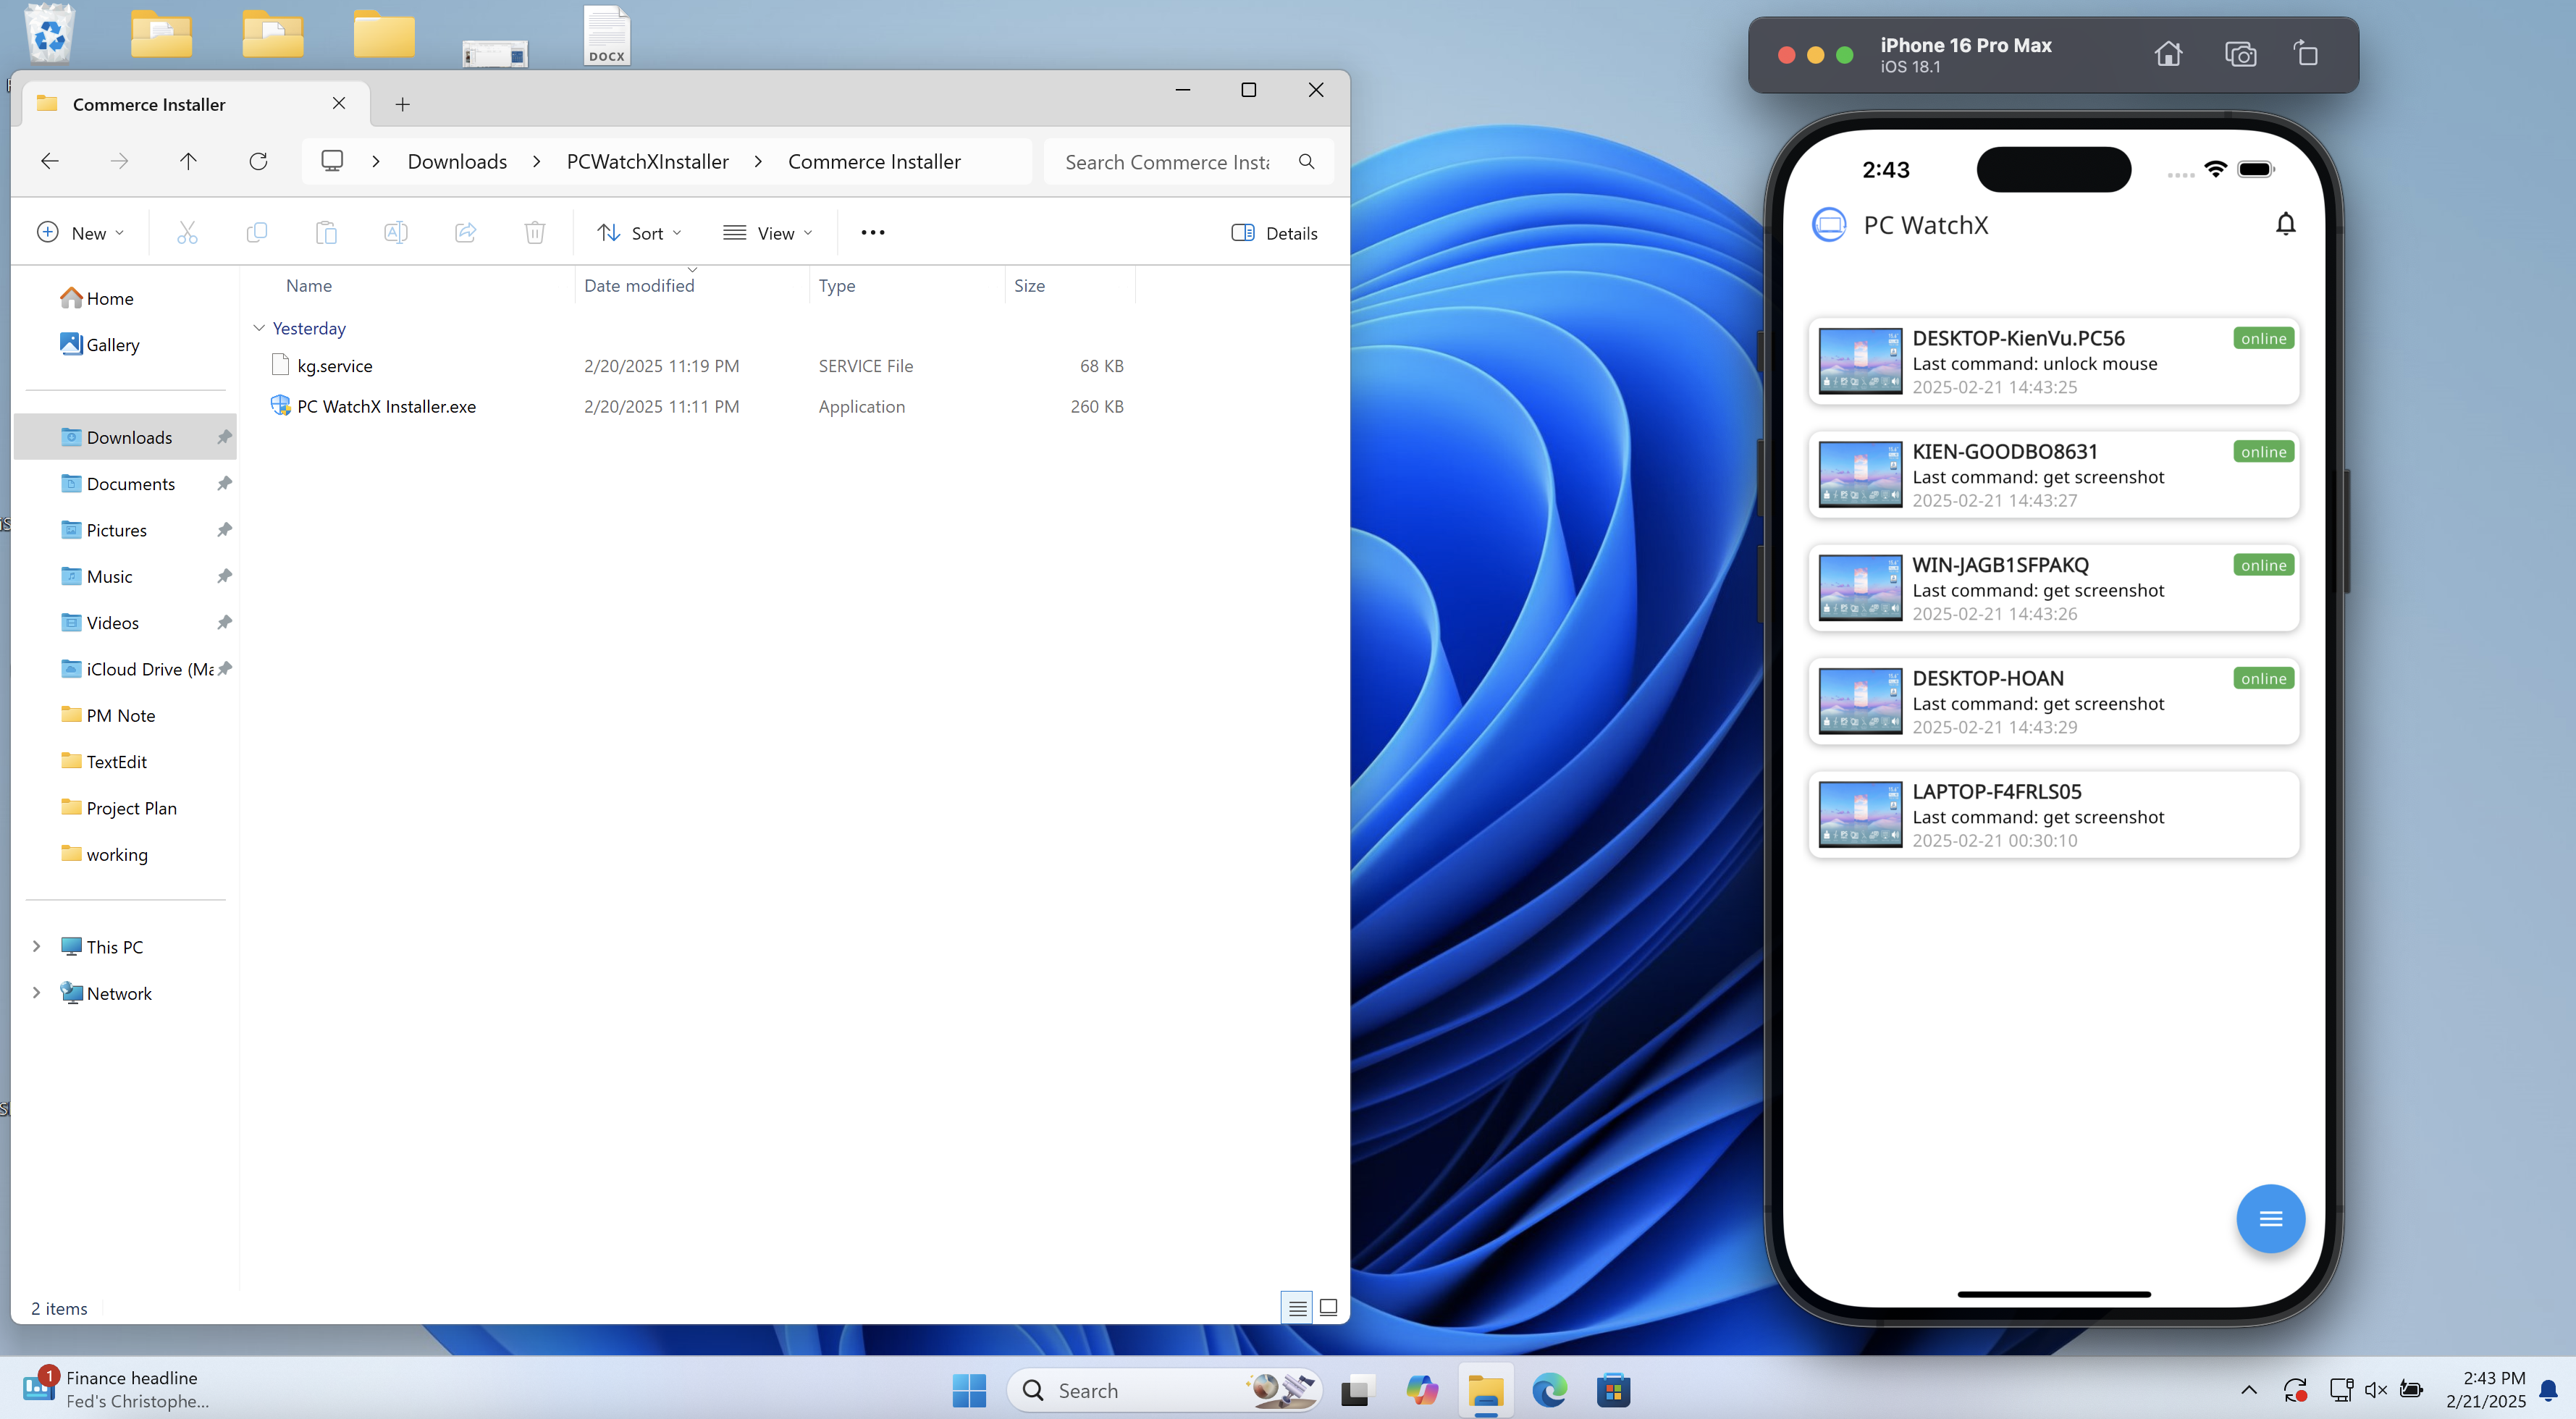2576x1419 pixels.
Task: Click the Copy icon in Explorer toolbar
Action: coord(256,233)
